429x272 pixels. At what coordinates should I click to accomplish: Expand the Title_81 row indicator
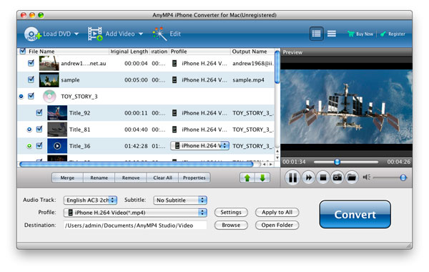29,130
